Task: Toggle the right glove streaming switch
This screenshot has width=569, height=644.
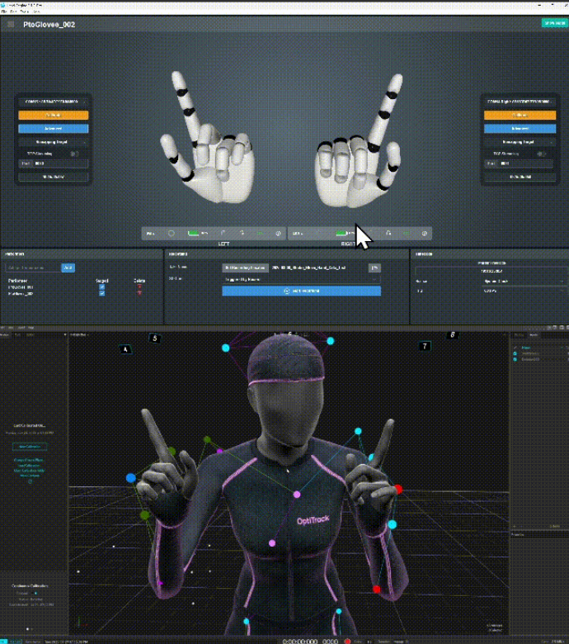Action: pyautogui.click(x=542, y=154)
